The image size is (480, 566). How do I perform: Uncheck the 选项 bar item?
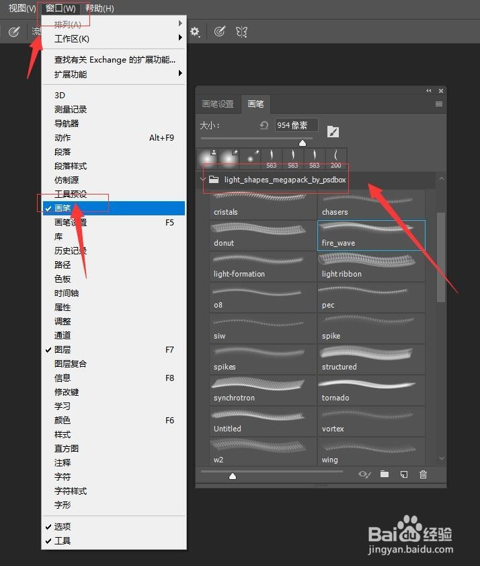point(114,526)
